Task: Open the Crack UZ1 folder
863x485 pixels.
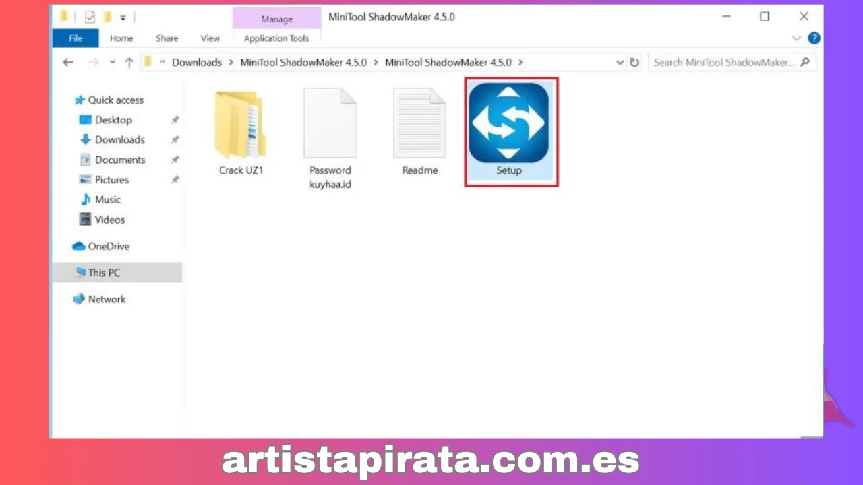Action: [x=241, y=133]
